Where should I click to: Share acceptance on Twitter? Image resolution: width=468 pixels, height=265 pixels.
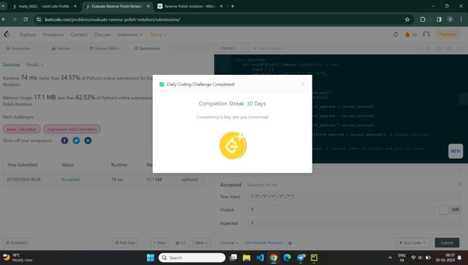click(76, 140)
